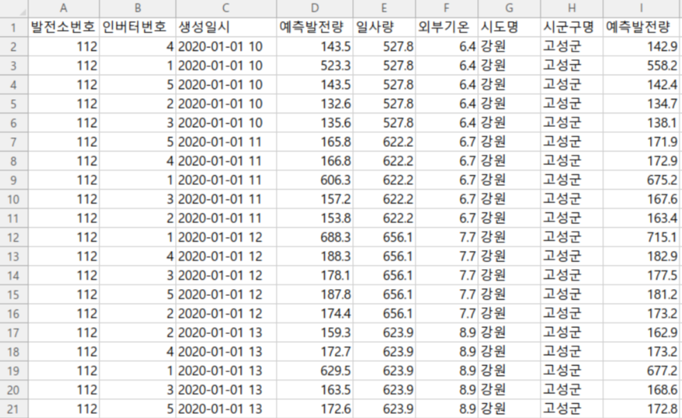The height and width of the screenshot is (418, 682).
Task: Select cell with value 182.9
Action: 642,256
